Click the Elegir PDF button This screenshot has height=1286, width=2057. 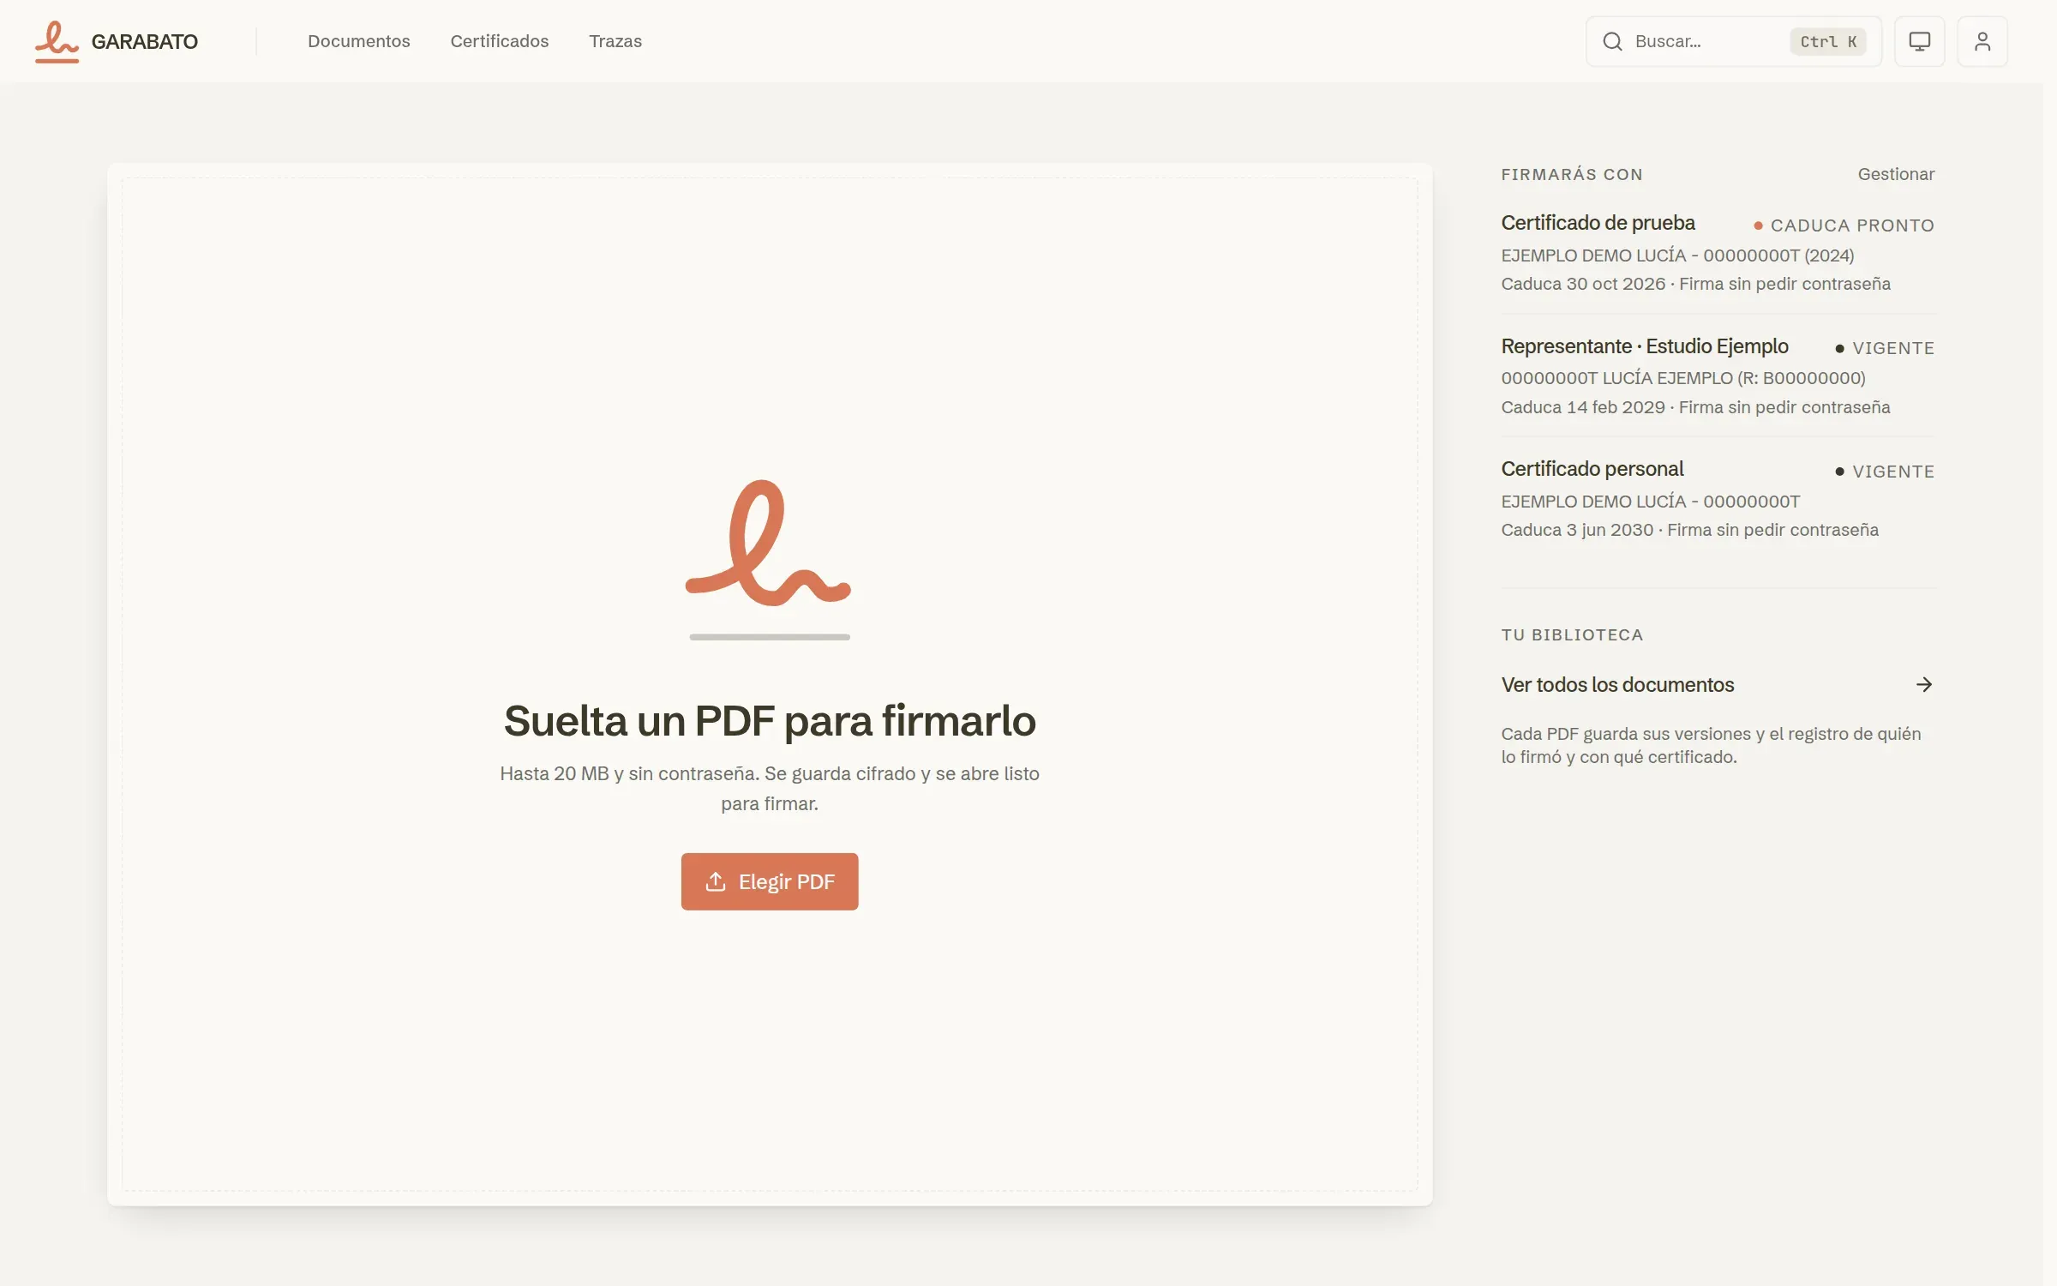(770, 881)
